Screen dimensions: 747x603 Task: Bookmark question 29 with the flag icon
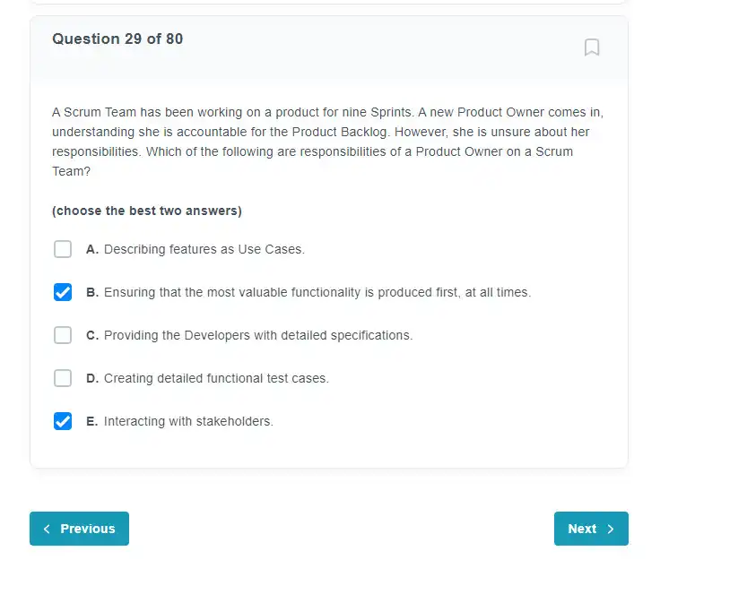[x=592, y=47]
